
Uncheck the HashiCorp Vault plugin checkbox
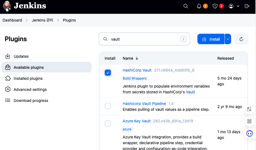pos(108,73)
